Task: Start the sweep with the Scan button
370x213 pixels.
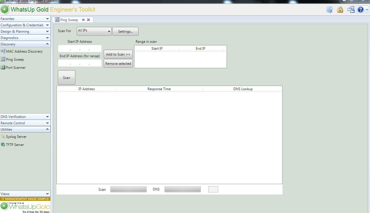Action: pos(67,77)
